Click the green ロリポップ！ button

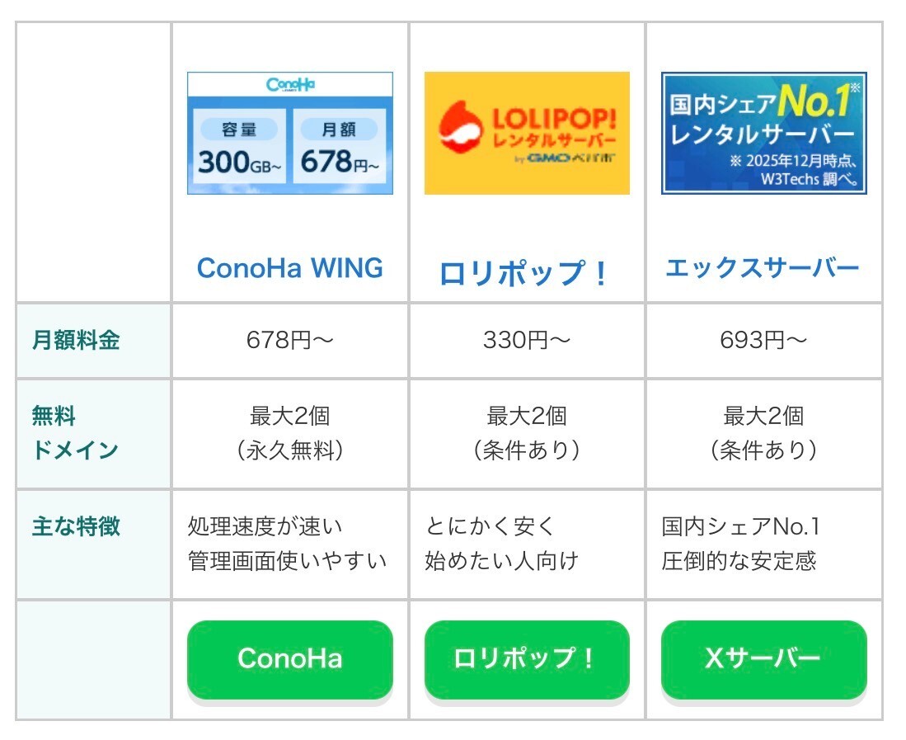[x=527, y=659]
